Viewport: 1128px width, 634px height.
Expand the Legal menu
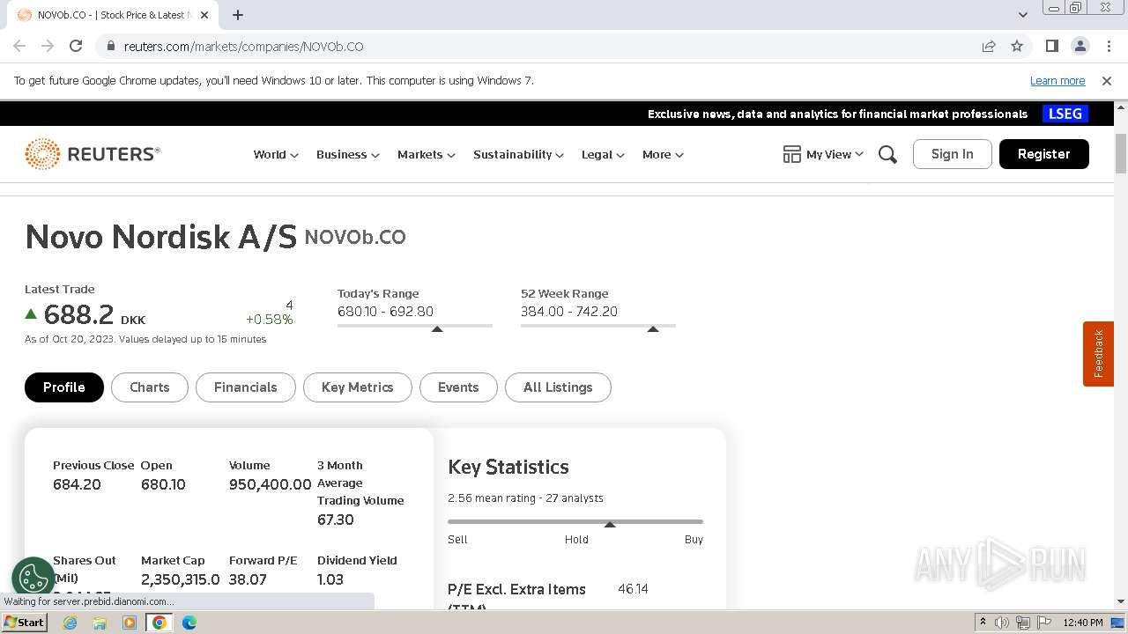click(603, 154)
